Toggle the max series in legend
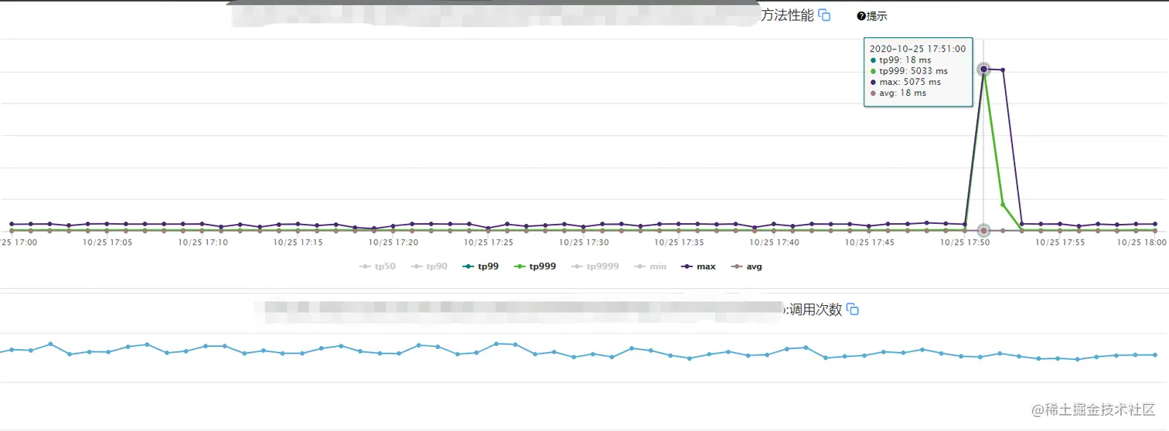The image size is (1169, 431). click(699, 266)
